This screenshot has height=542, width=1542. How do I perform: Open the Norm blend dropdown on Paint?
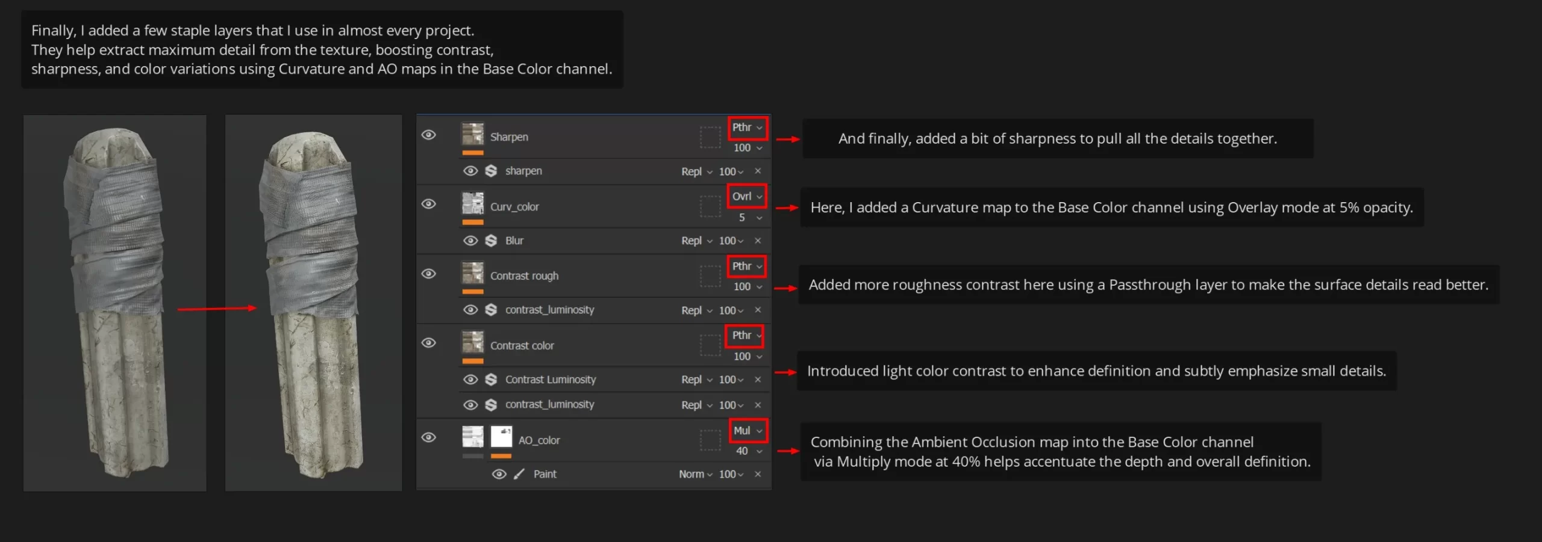(696, 474)
